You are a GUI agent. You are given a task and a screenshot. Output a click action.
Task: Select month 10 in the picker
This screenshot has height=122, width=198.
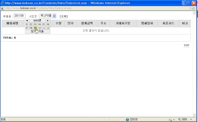(39, 28)
